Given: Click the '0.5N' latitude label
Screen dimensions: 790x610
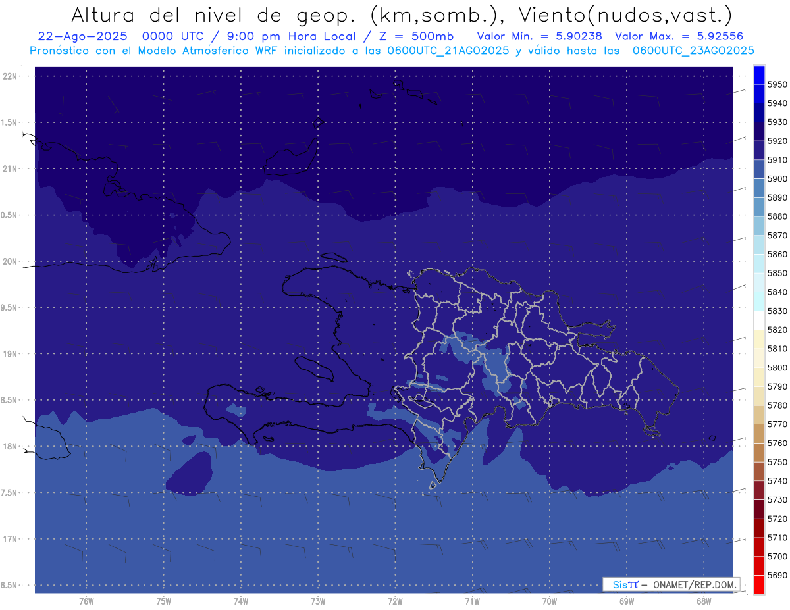Looking at the screenshot, I should pyautogui.click(x=9, y=215).
